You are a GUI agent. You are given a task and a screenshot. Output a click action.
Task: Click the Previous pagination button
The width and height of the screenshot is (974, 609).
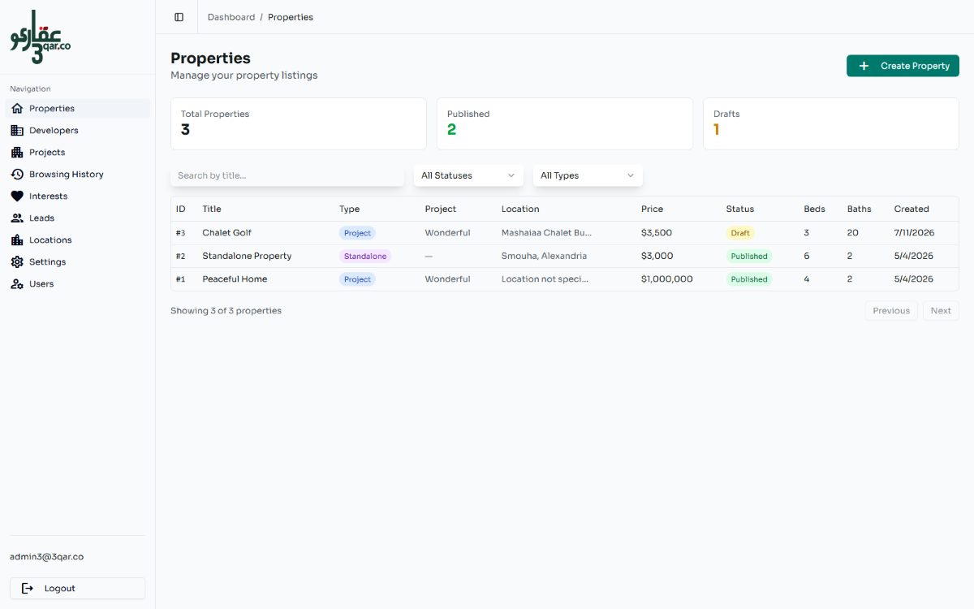point(891,311)
